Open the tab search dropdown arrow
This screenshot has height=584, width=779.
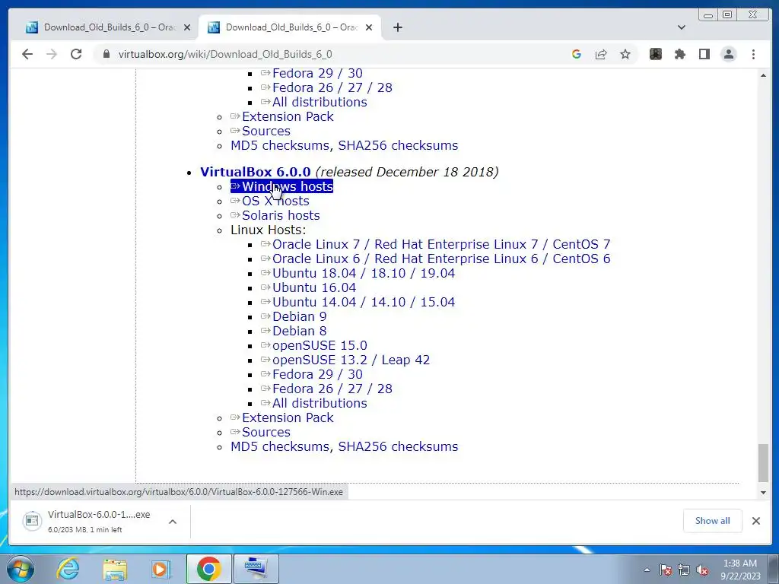(681, 27)
